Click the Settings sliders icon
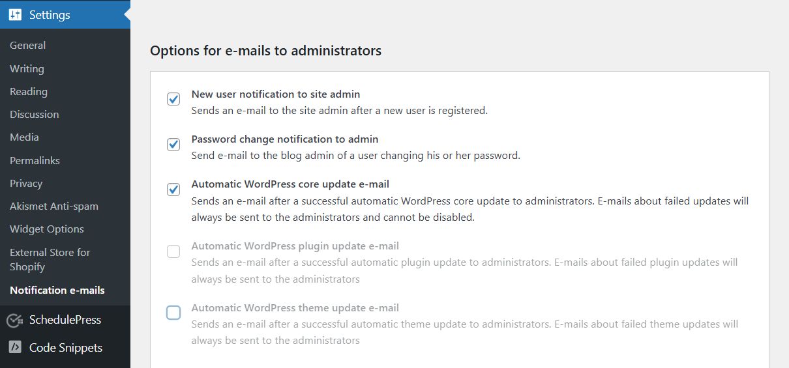This screenshot has width=789, height=368. (16, 15)
